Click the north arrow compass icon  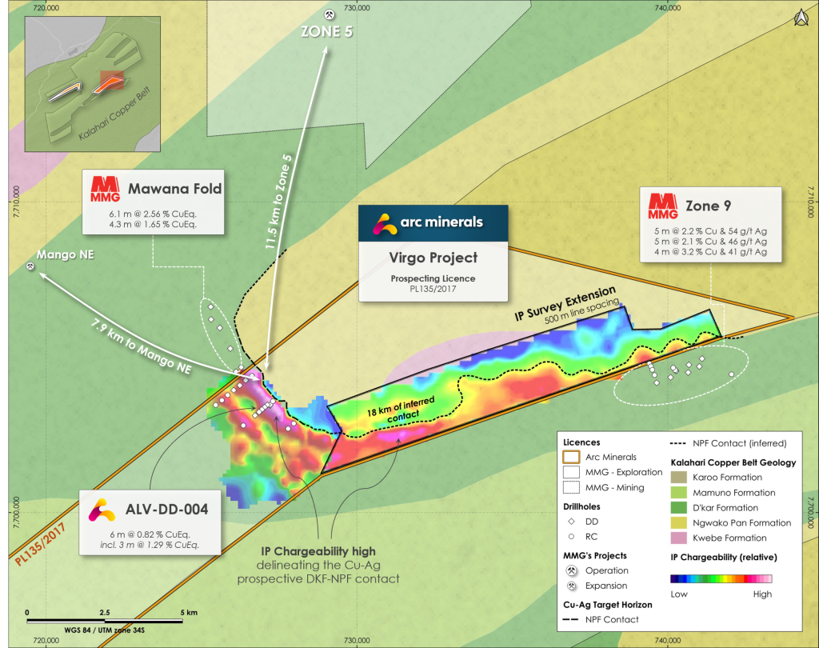pyautogui.click(x=801, y=18)
